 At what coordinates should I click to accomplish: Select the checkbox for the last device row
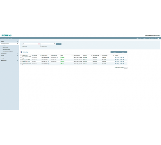pos(21,64)
